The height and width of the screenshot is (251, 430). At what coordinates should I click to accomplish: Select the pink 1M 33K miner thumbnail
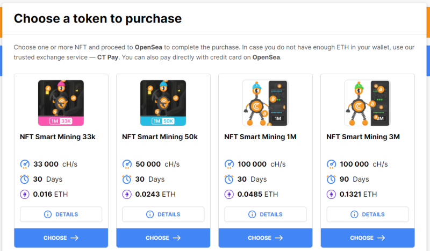(61, 103)
